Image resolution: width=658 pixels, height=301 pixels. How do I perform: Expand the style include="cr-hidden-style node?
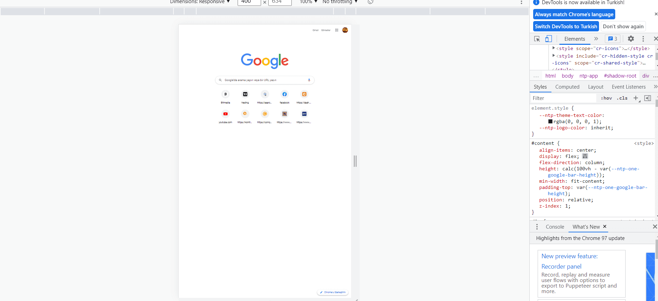(554, 56)
